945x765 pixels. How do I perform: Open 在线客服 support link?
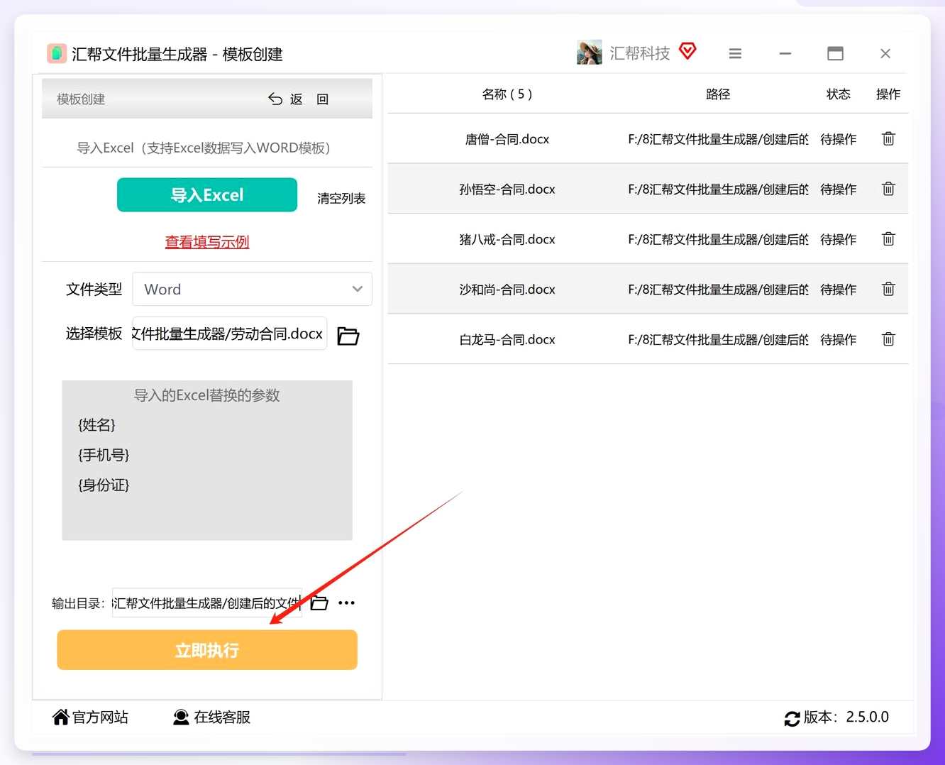click(x=211, y=717)
